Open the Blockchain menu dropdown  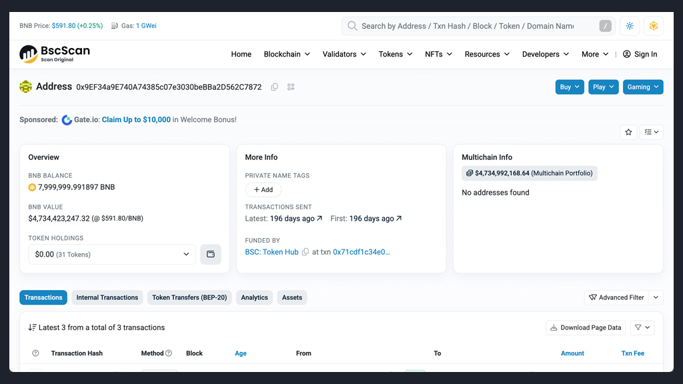(287, 54)
